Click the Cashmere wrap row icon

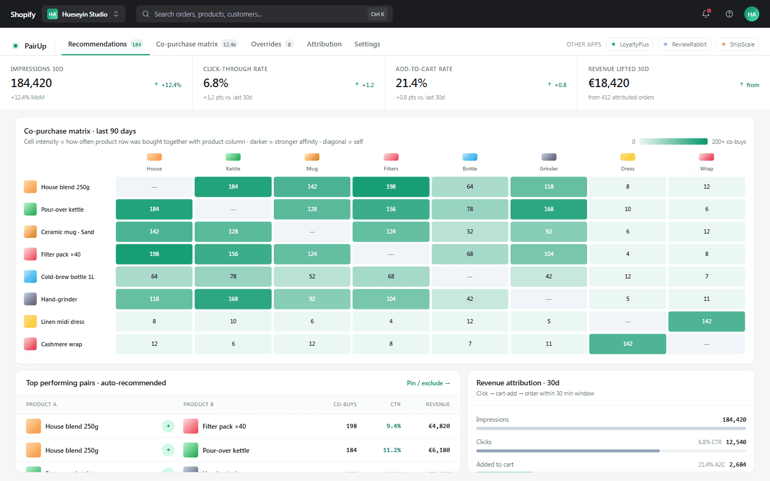(30, 344)
